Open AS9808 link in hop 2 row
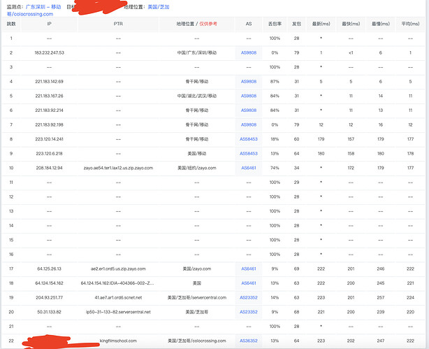This screenshot has height=349, width=429. pos(249,53)
